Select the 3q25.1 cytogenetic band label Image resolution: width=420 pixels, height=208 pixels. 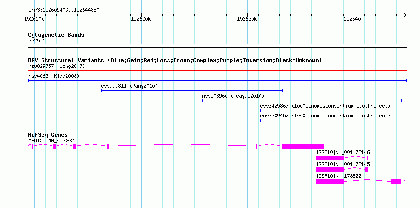click(37, 41)
